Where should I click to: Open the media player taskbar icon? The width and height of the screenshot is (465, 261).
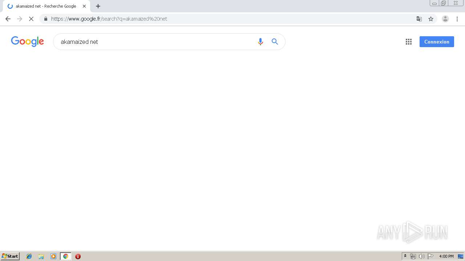(x=53, y=256)
